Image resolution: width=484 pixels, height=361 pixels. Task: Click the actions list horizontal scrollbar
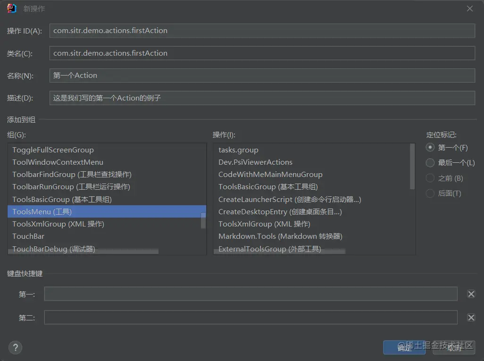279,252
